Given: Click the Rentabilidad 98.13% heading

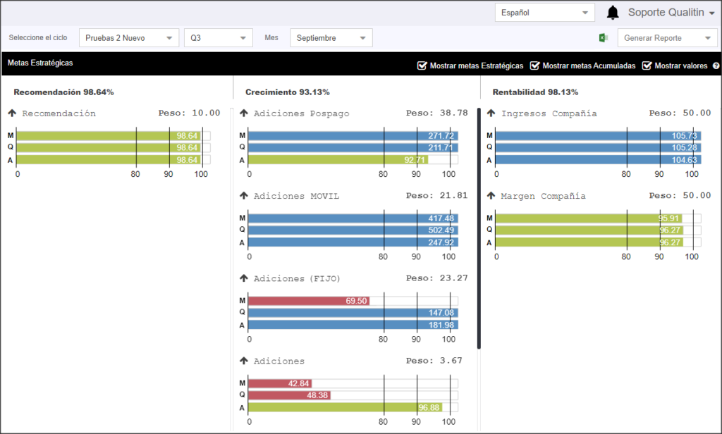Looking at the screenshot, I should pyautogui.click(x=535, y=92).
